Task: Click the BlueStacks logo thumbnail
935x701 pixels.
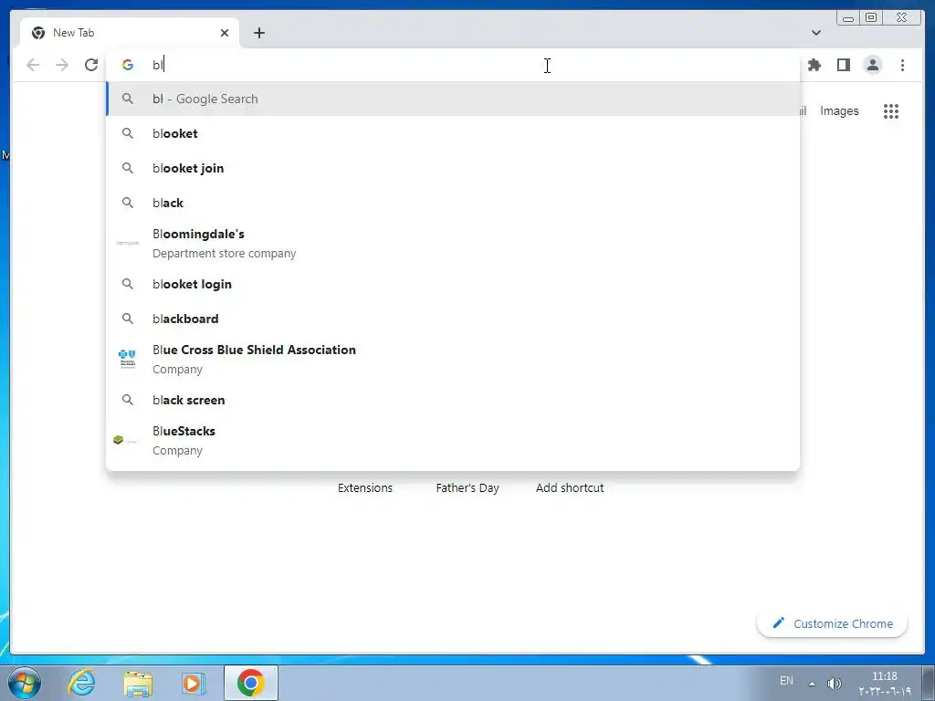Action: [125, 441]
